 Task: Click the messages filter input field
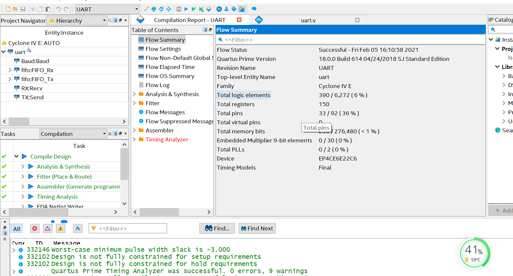click(x=128, y=228)
